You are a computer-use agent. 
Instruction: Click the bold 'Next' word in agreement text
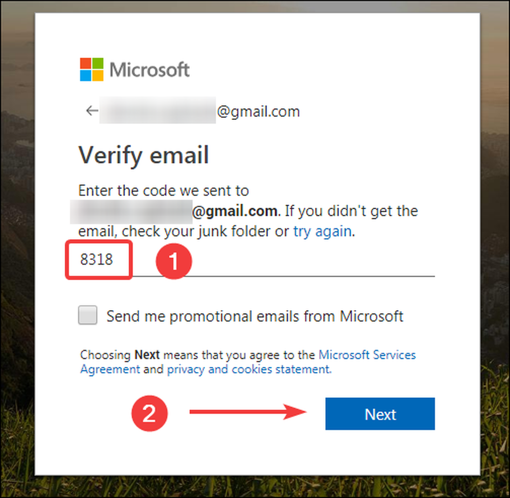(x=147, y=355)
